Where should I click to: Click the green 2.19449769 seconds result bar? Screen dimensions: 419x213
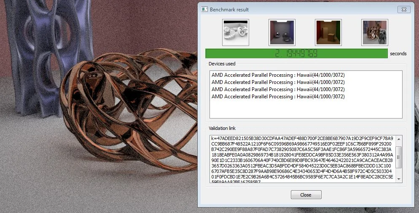(296, 54)
